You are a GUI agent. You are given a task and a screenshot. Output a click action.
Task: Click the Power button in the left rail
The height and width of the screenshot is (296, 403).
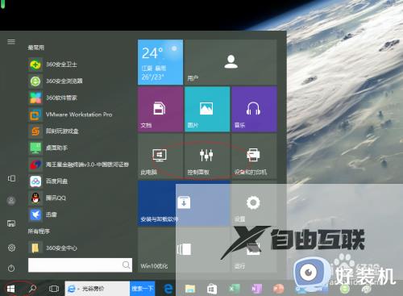tap(11, 268)
